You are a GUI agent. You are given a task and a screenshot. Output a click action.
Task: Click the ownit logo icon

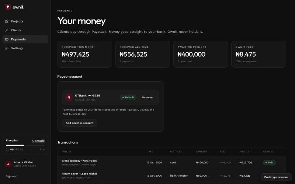click(x=8, y=7)
